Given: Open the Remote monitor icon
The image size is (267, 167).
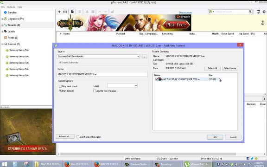Looking at the screenshot, I should coord(258,12).
